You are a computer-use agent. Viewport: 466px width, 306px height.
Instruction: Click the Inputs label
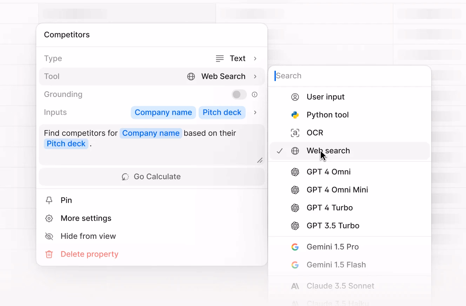pyautogui.click(x=55, y=112)
